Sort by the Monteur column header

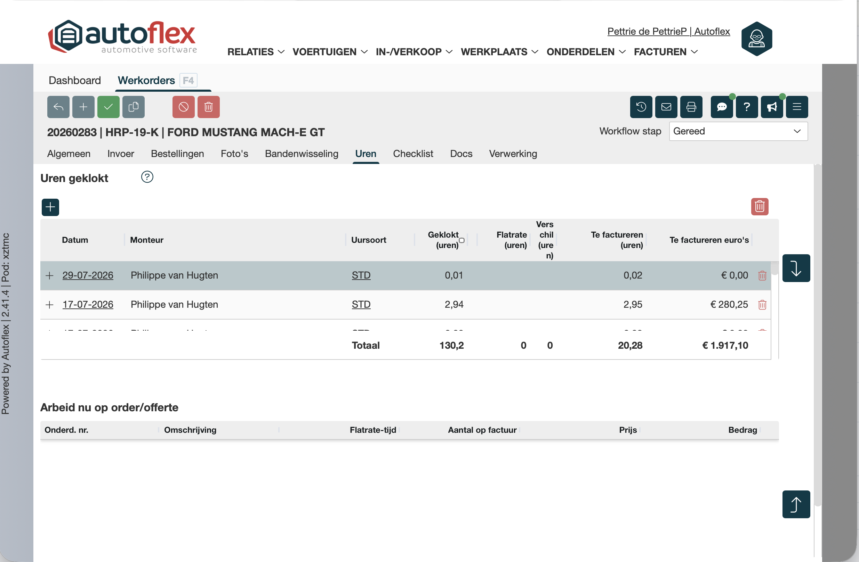146,240
